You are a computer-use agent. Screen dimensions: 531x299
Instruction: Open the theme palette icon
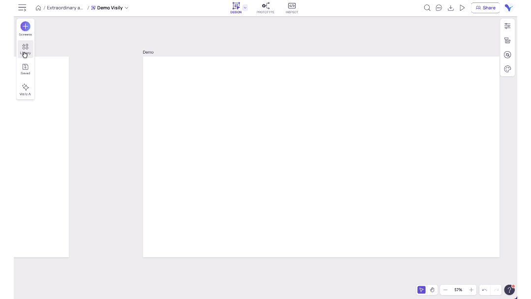pos(507,69)
